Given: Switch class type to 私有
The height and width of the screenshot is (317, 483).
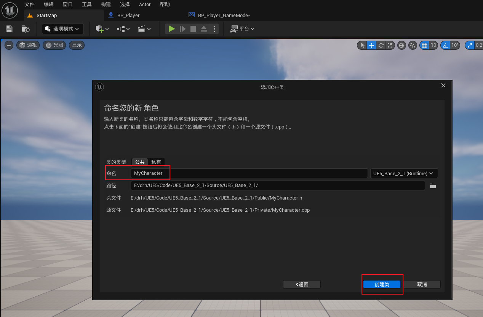Looking at the screenshot, I should [x=156, y=162].
